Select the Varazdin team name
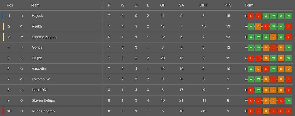The height and width of the screenshot is (116, 295). (39, 69)
